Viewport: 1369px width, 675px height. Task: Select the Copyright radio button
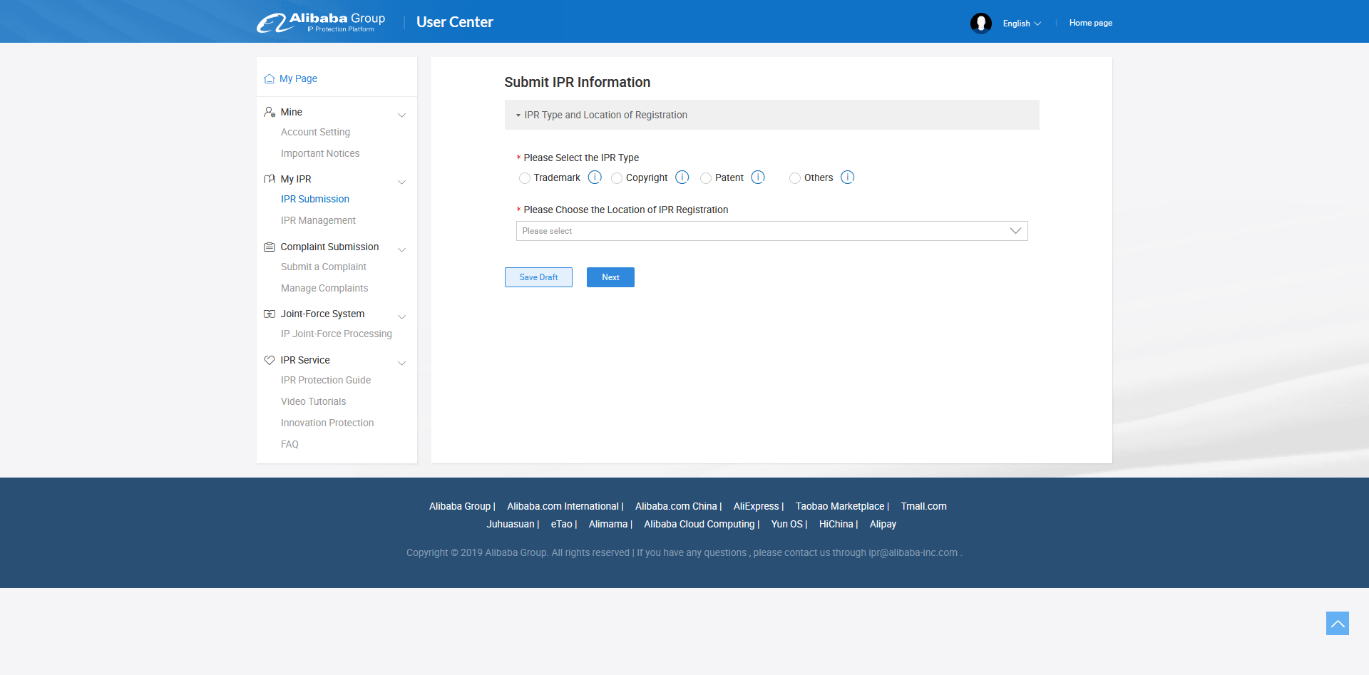tap(617, 178)
